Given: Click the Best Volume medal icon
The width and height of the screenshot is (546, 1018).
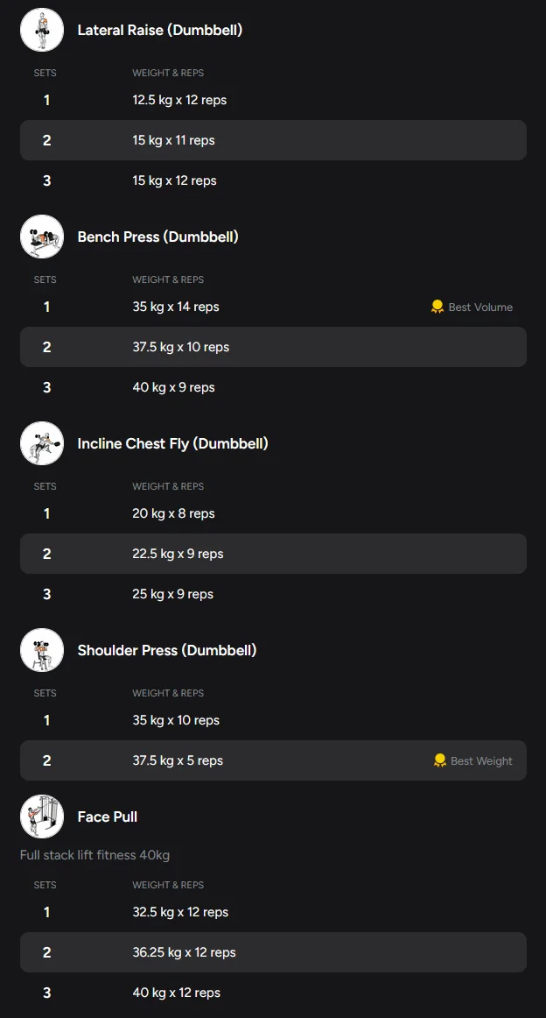Looking at the screenshot, I should coord(437,308).
